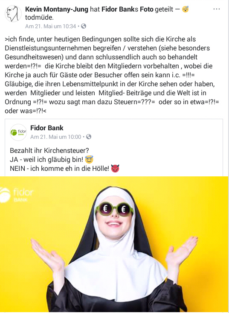The width and height of the screenshot is (229, 313).
Task: Click the angel halo emoji
Action: (x=89, y=159)
